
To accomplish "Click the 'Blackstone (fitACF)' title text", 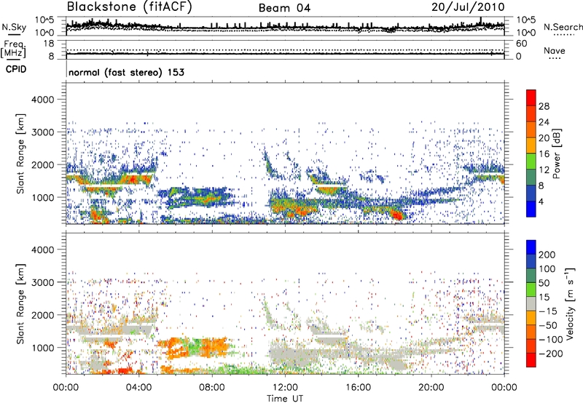I will 130,7.
